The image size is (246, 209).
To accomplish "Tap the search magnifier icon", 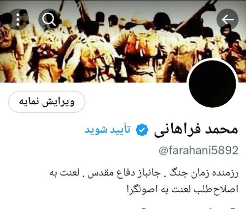I will [49, 19].
